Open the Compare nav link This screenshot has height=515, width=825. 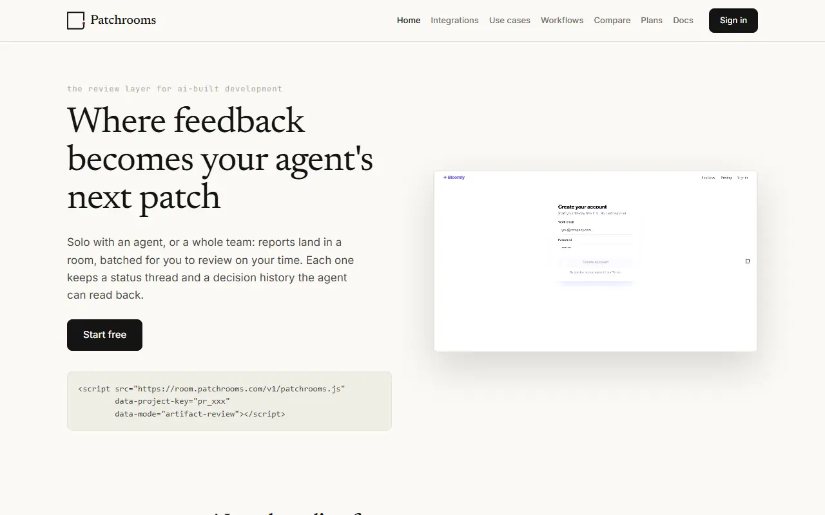coord(612,21)
